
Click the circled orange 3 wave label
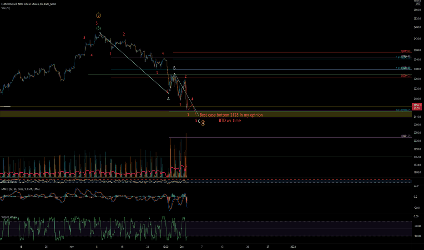[98, 15]
